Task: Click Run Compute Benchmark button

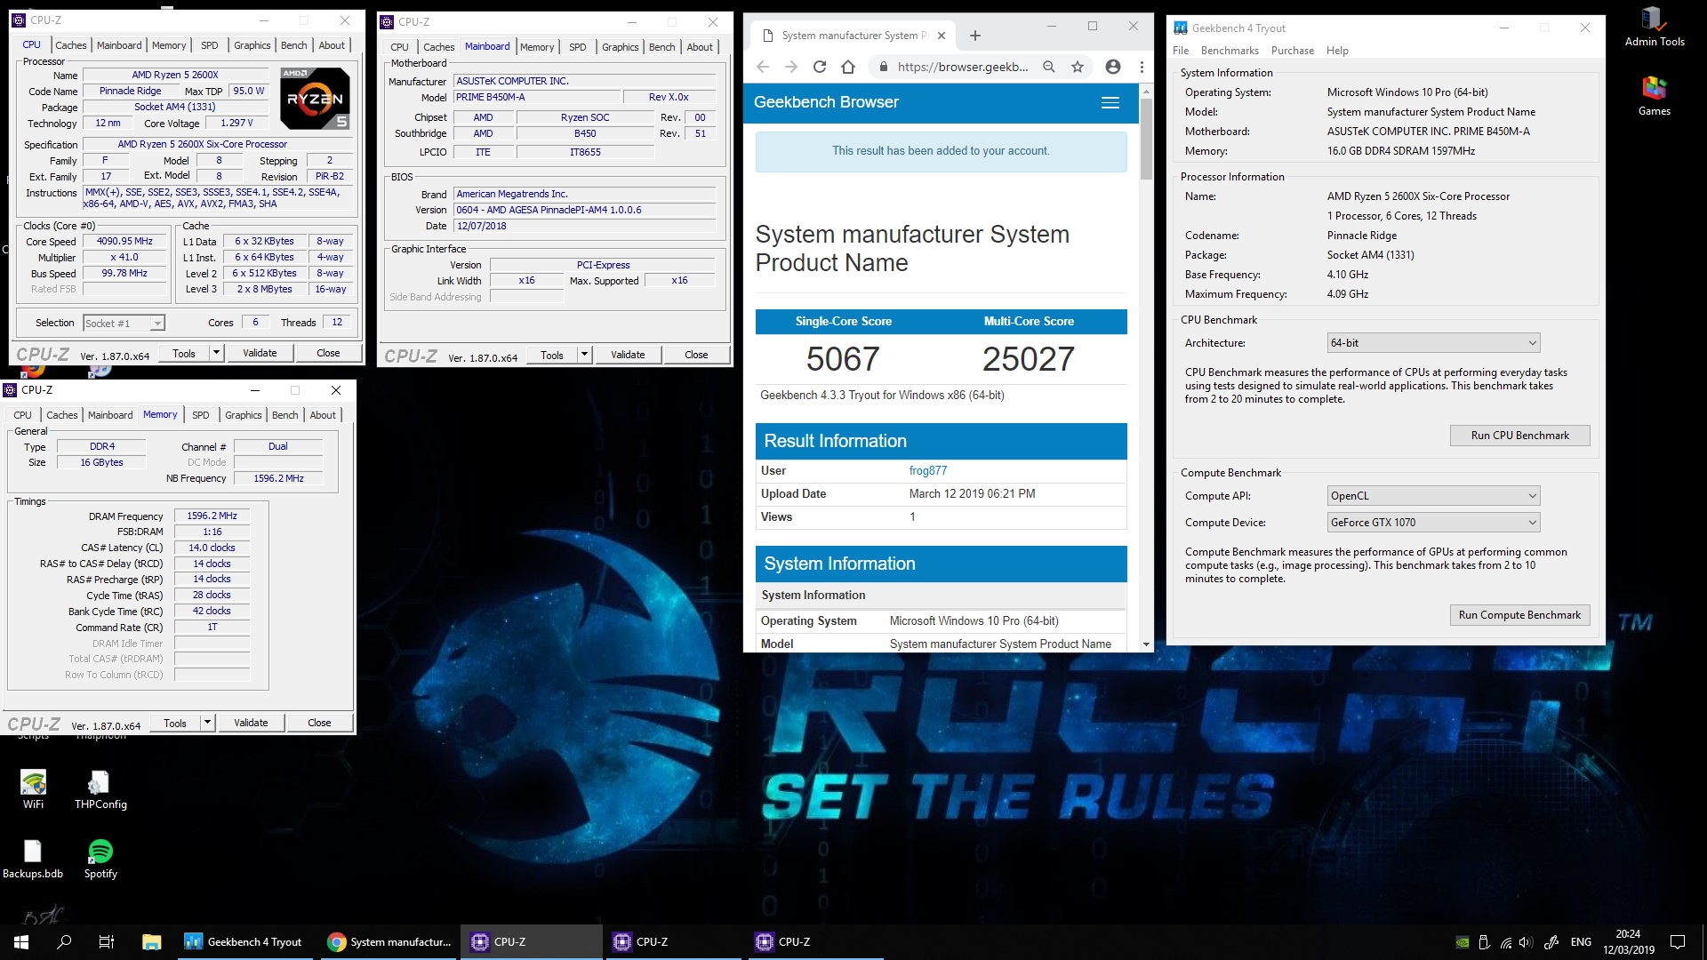Action: (x=1519, y=615)
